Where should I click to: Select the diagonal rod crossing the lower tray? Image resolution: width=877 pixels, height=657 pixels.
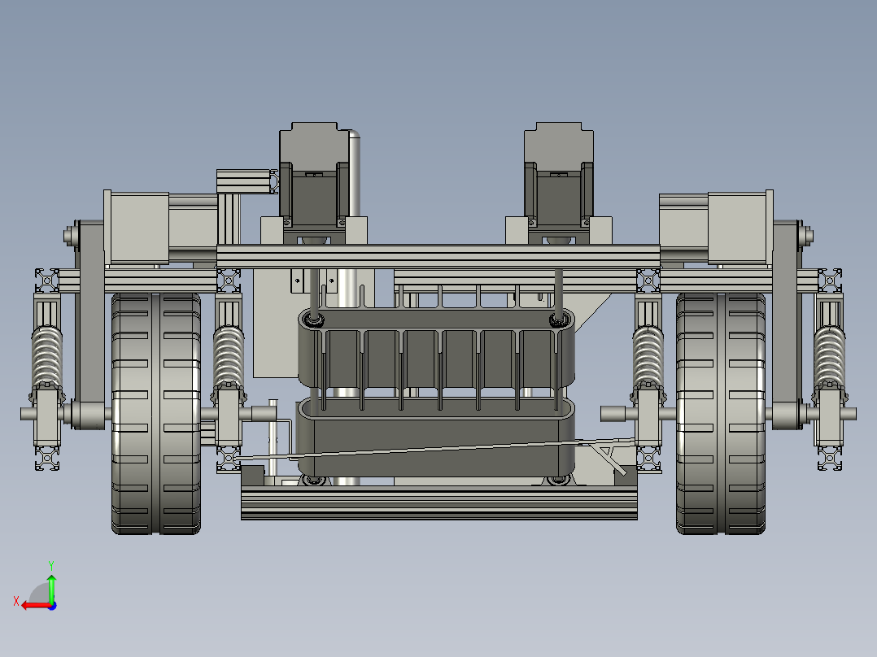tap(434, 450)
